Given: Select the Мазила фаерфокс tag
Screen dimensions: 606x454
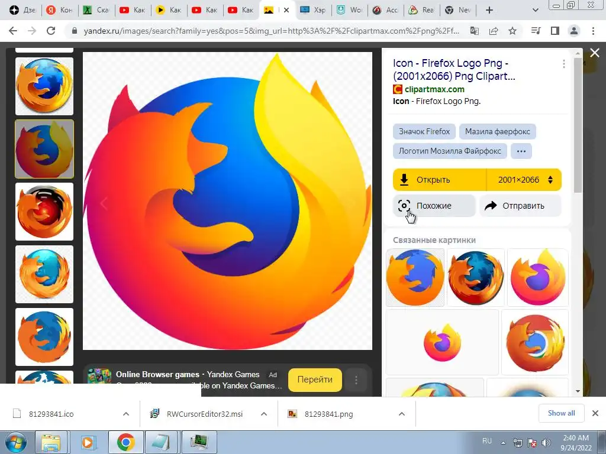Looking at the screenshot, I should click(x=497, y=132).
